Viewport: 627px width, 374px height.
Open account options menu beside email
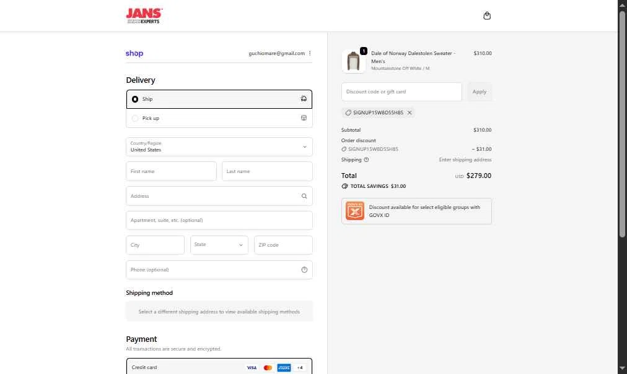pyautogui.click(x=310, y=53)
